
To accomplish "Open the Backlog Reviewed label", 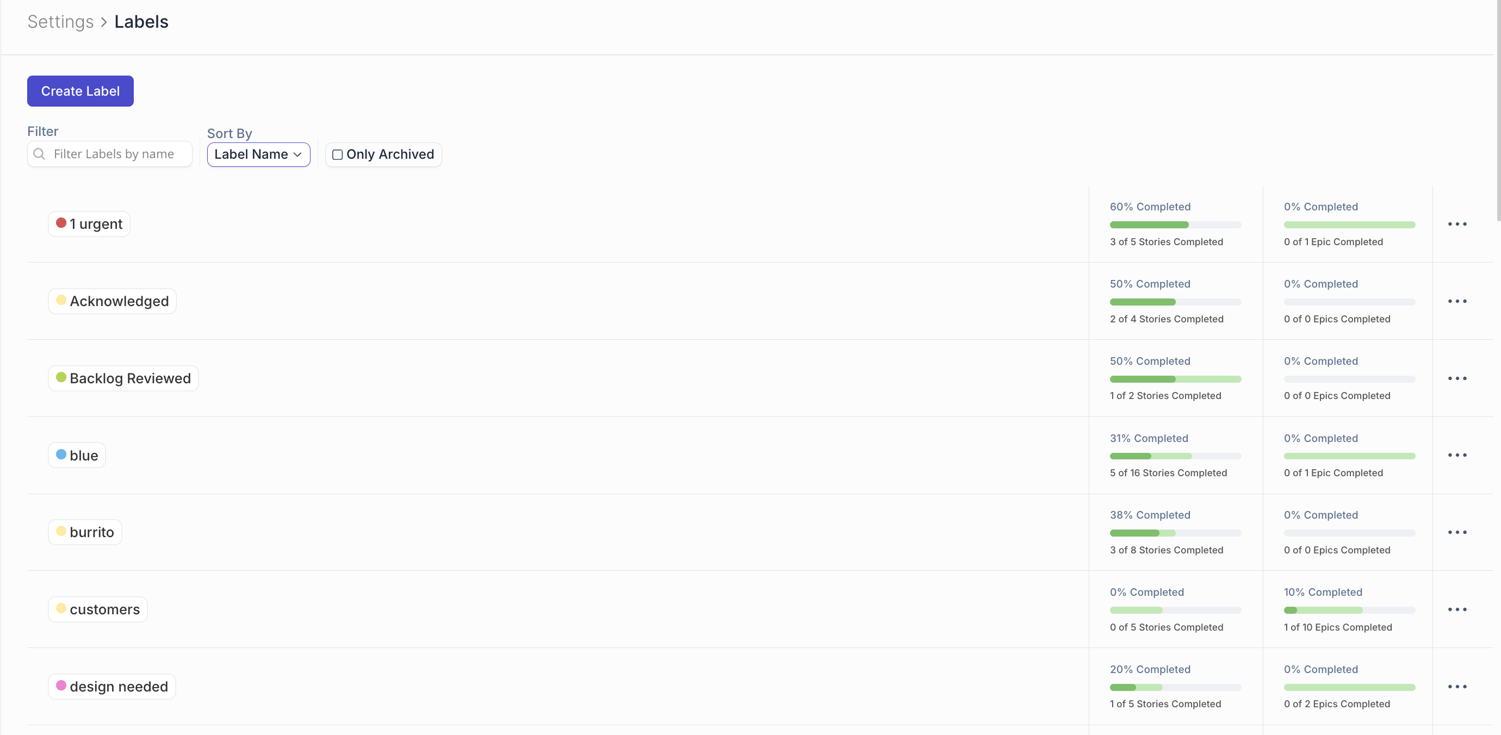I will pos(129,378).
